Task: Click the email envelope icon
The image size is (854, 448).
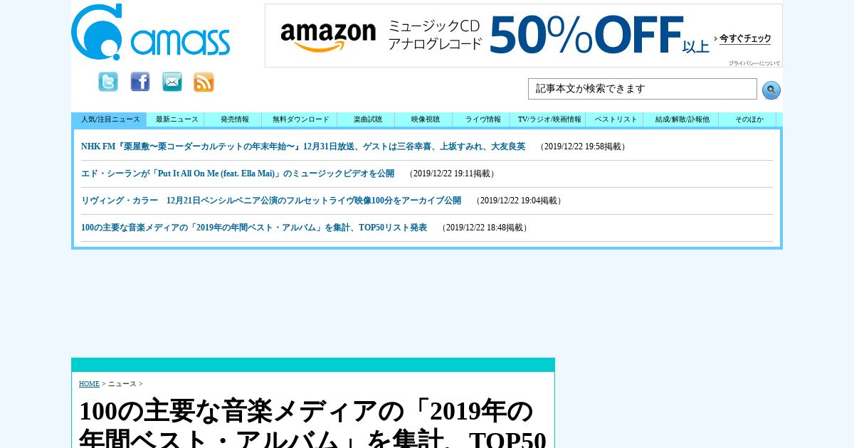Action: [x=172, y=82]
